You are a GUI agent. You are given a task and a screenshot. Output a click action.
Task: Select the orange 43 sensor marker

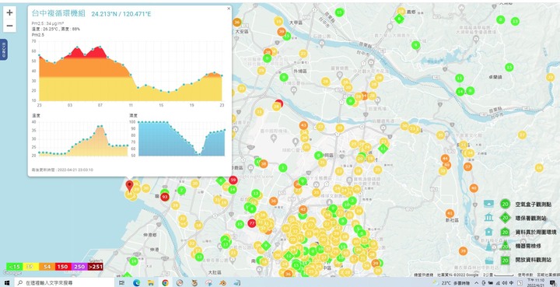303,125
